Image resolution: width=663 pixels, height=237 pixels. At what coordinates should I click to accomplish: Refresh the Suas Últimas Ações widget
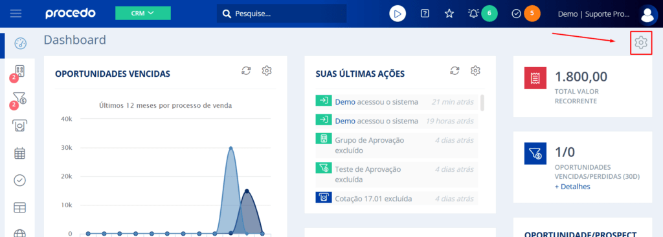(455, 70)
